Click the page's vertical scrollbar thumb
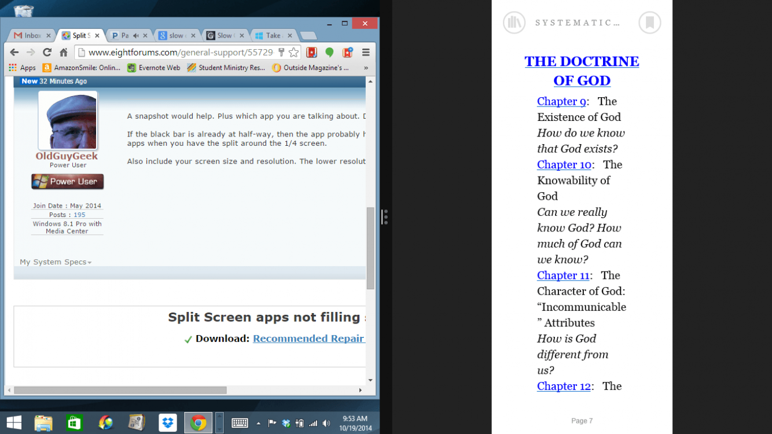Screen dimensions: 772x434 coord(370,248)
